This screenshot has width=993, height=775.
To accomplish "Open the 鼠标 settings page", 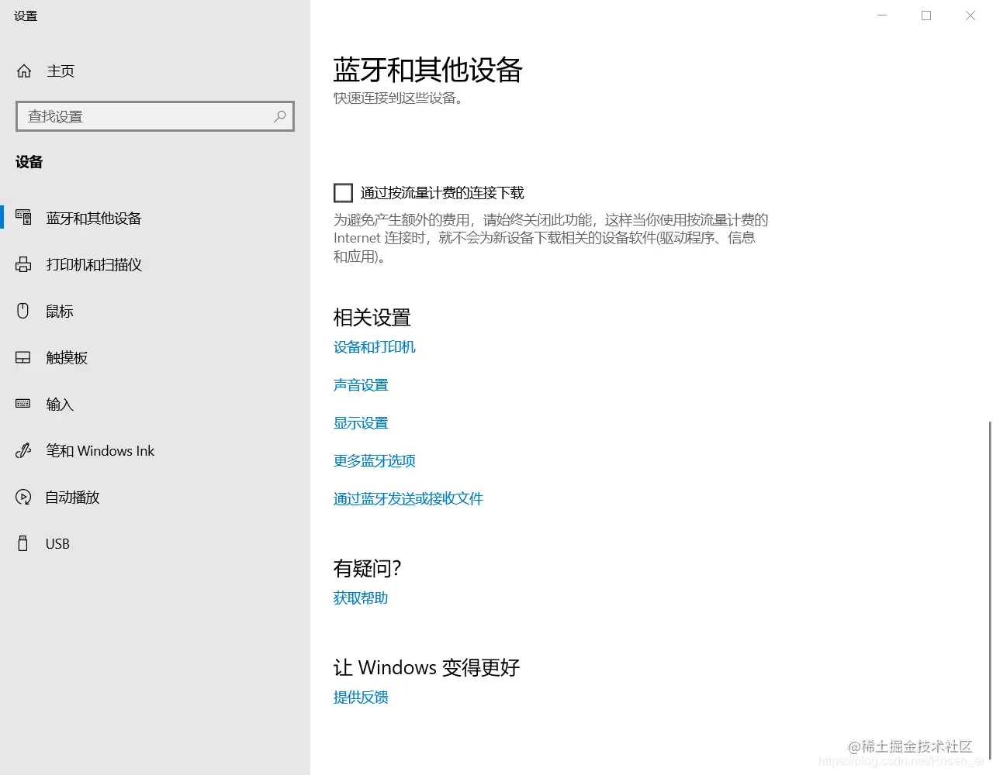I will coord(59,311).
